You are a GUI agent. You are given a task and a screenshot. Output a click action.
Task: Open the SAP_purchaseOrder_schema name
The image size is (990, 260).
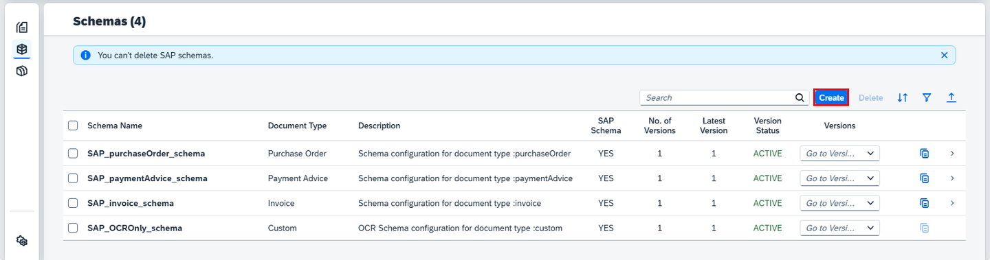tap(146, 154)
